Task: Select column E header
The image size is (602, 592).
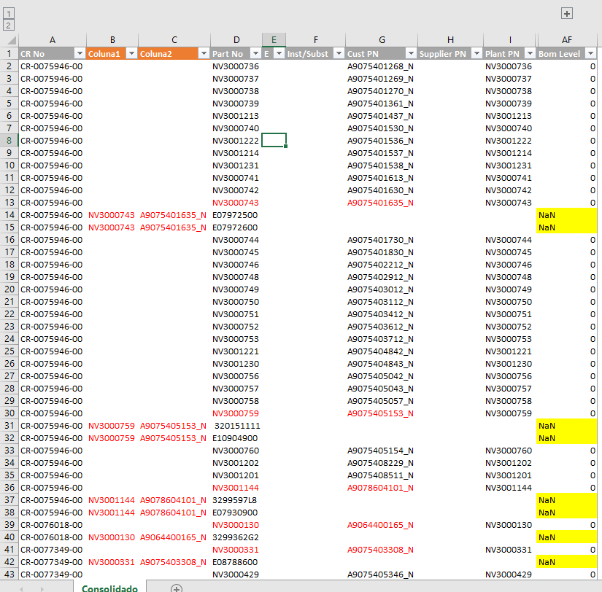Action: point(274,40)
